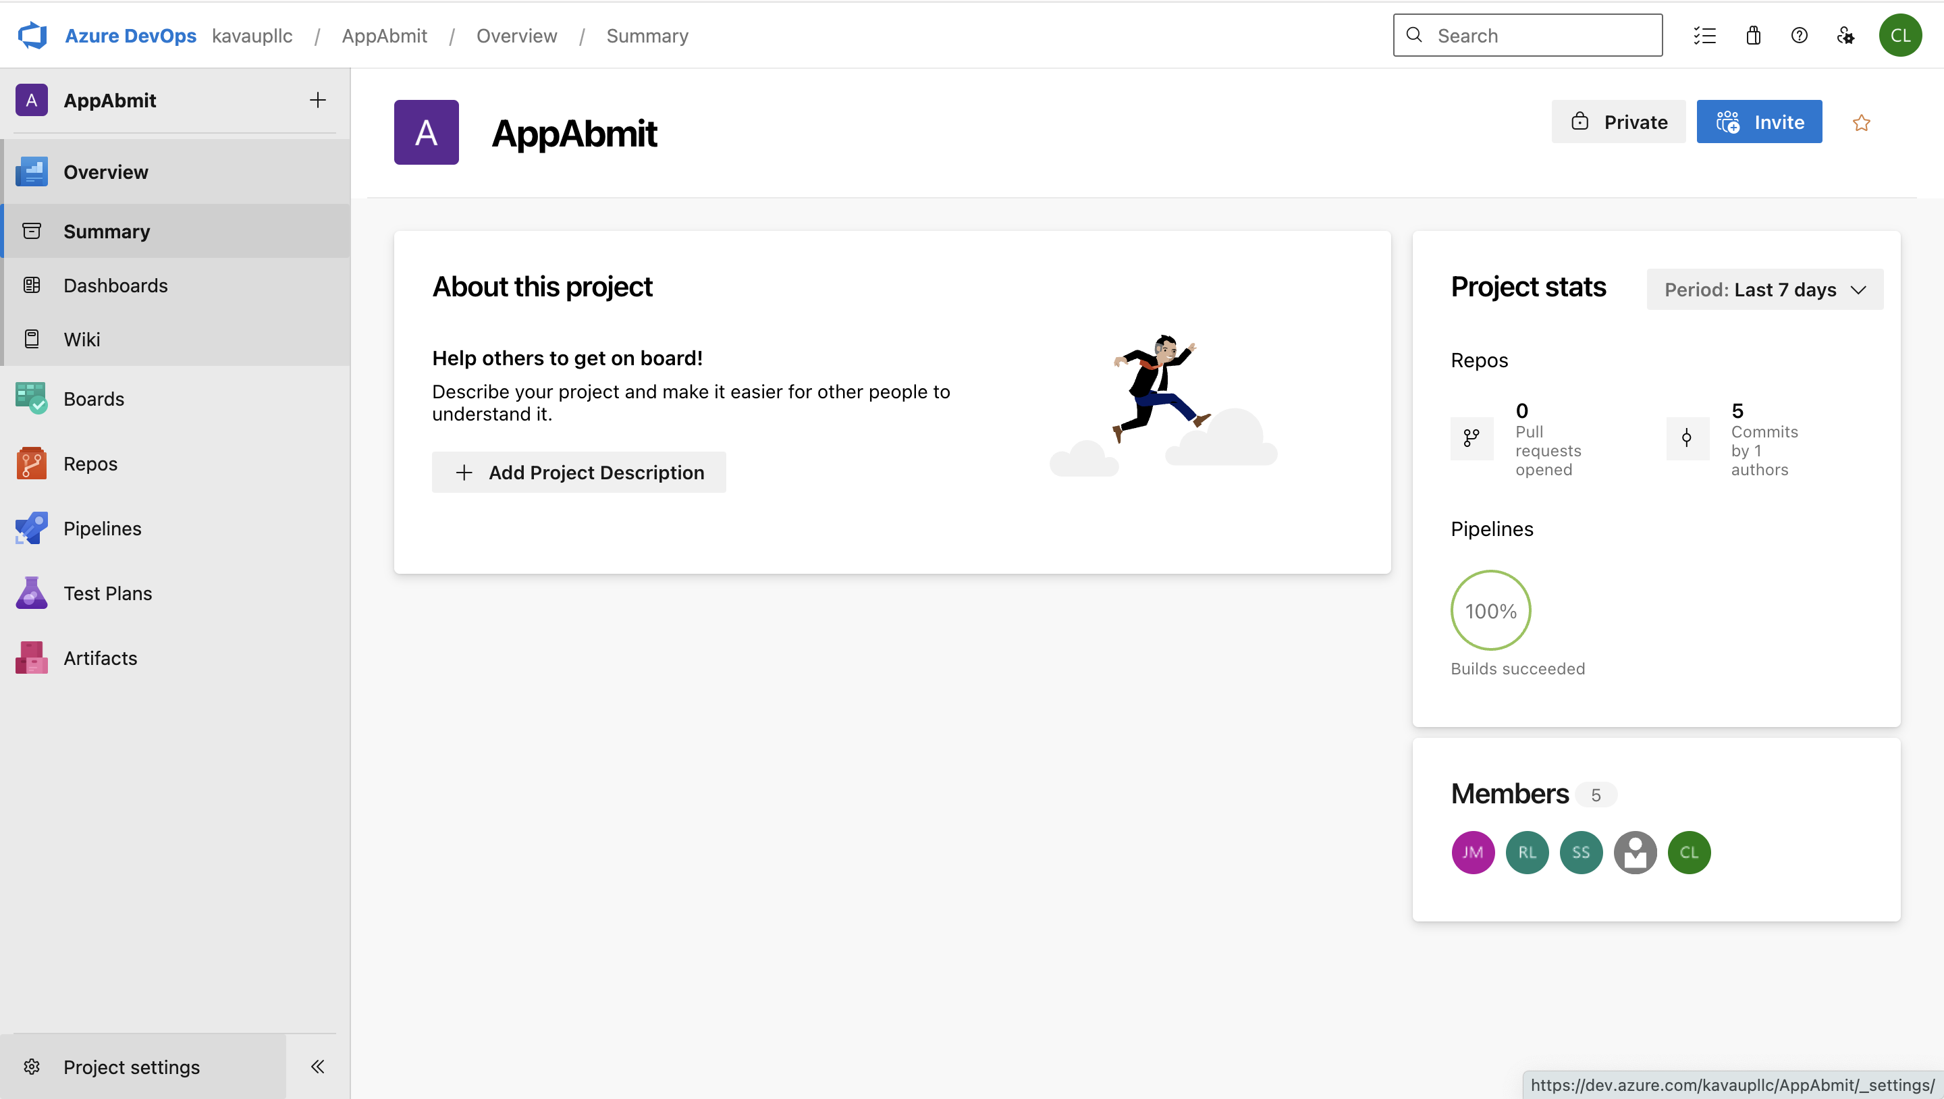The height and width of the screenshot is (1099, 1944).
Task: Toggle the favorite star for AppAbmit
Action: [1861, 123]
